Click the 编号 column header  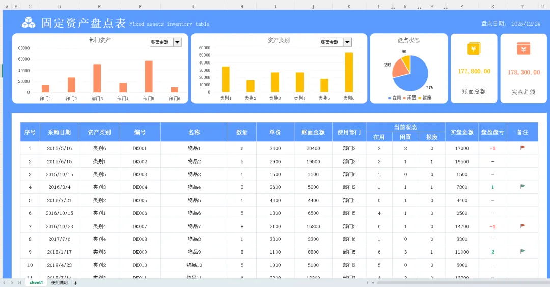point(140,132)
